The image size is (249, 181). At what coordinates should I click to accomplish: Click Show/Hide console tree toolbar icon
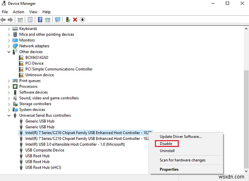click(x=20, y=20)
